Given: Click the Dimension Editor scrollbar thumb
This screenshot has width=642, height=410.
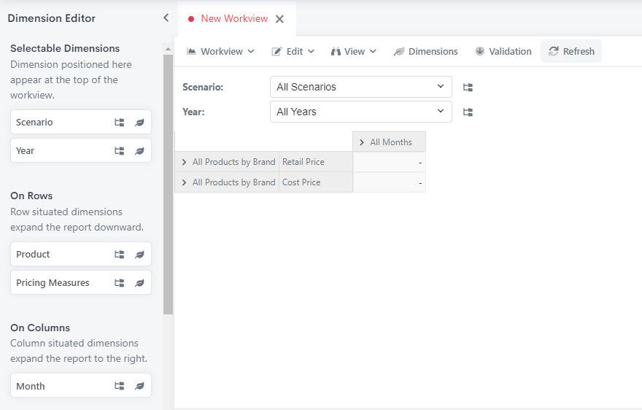Looking at the screenshot, I should (x=168, y=185).
